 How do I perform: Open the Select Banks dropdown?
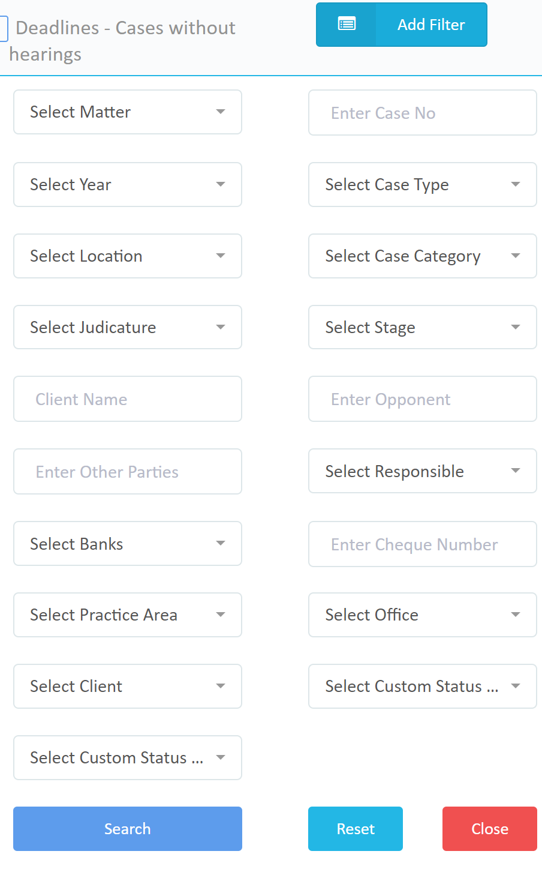click(x=127, y=544)
